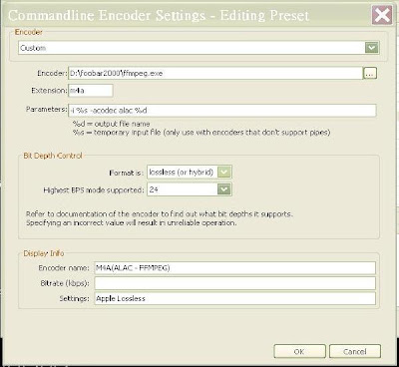Close the Commandline Encoder Settings window
The width and height of the screenshot is (399, 367).
pyautogui.click(x=382, y=15)
